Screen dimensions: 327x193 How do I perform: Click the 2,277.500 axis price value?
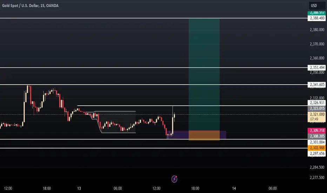coord(317,178)
